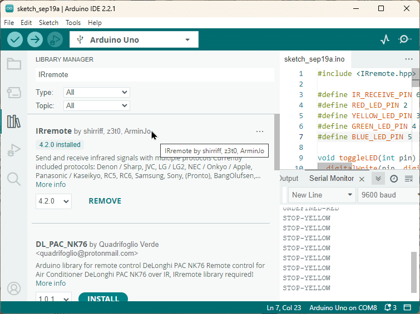The height and width of the screenshot is (314, 420).
Task: Click code line 1 include IRremote.hpp
Action: 366,73
